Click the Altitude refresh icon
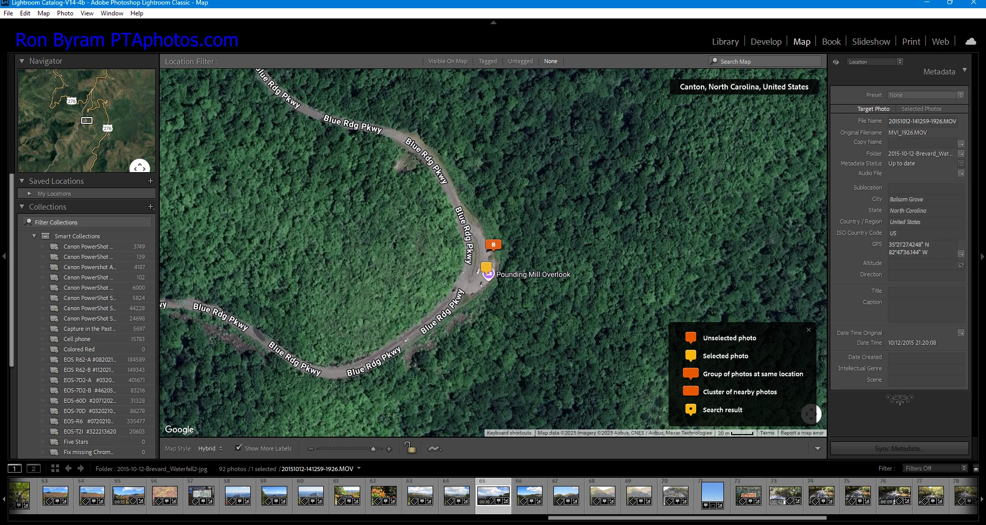 click(x=961, y=265)
